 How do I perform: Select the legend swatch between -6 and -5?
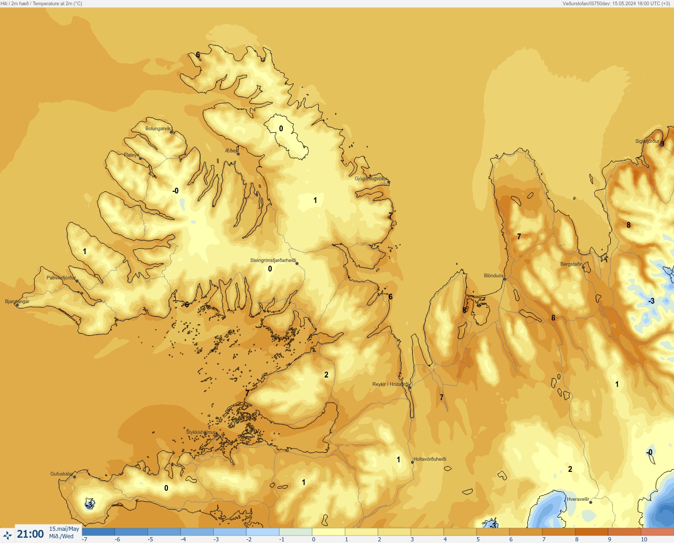[131, 532]
